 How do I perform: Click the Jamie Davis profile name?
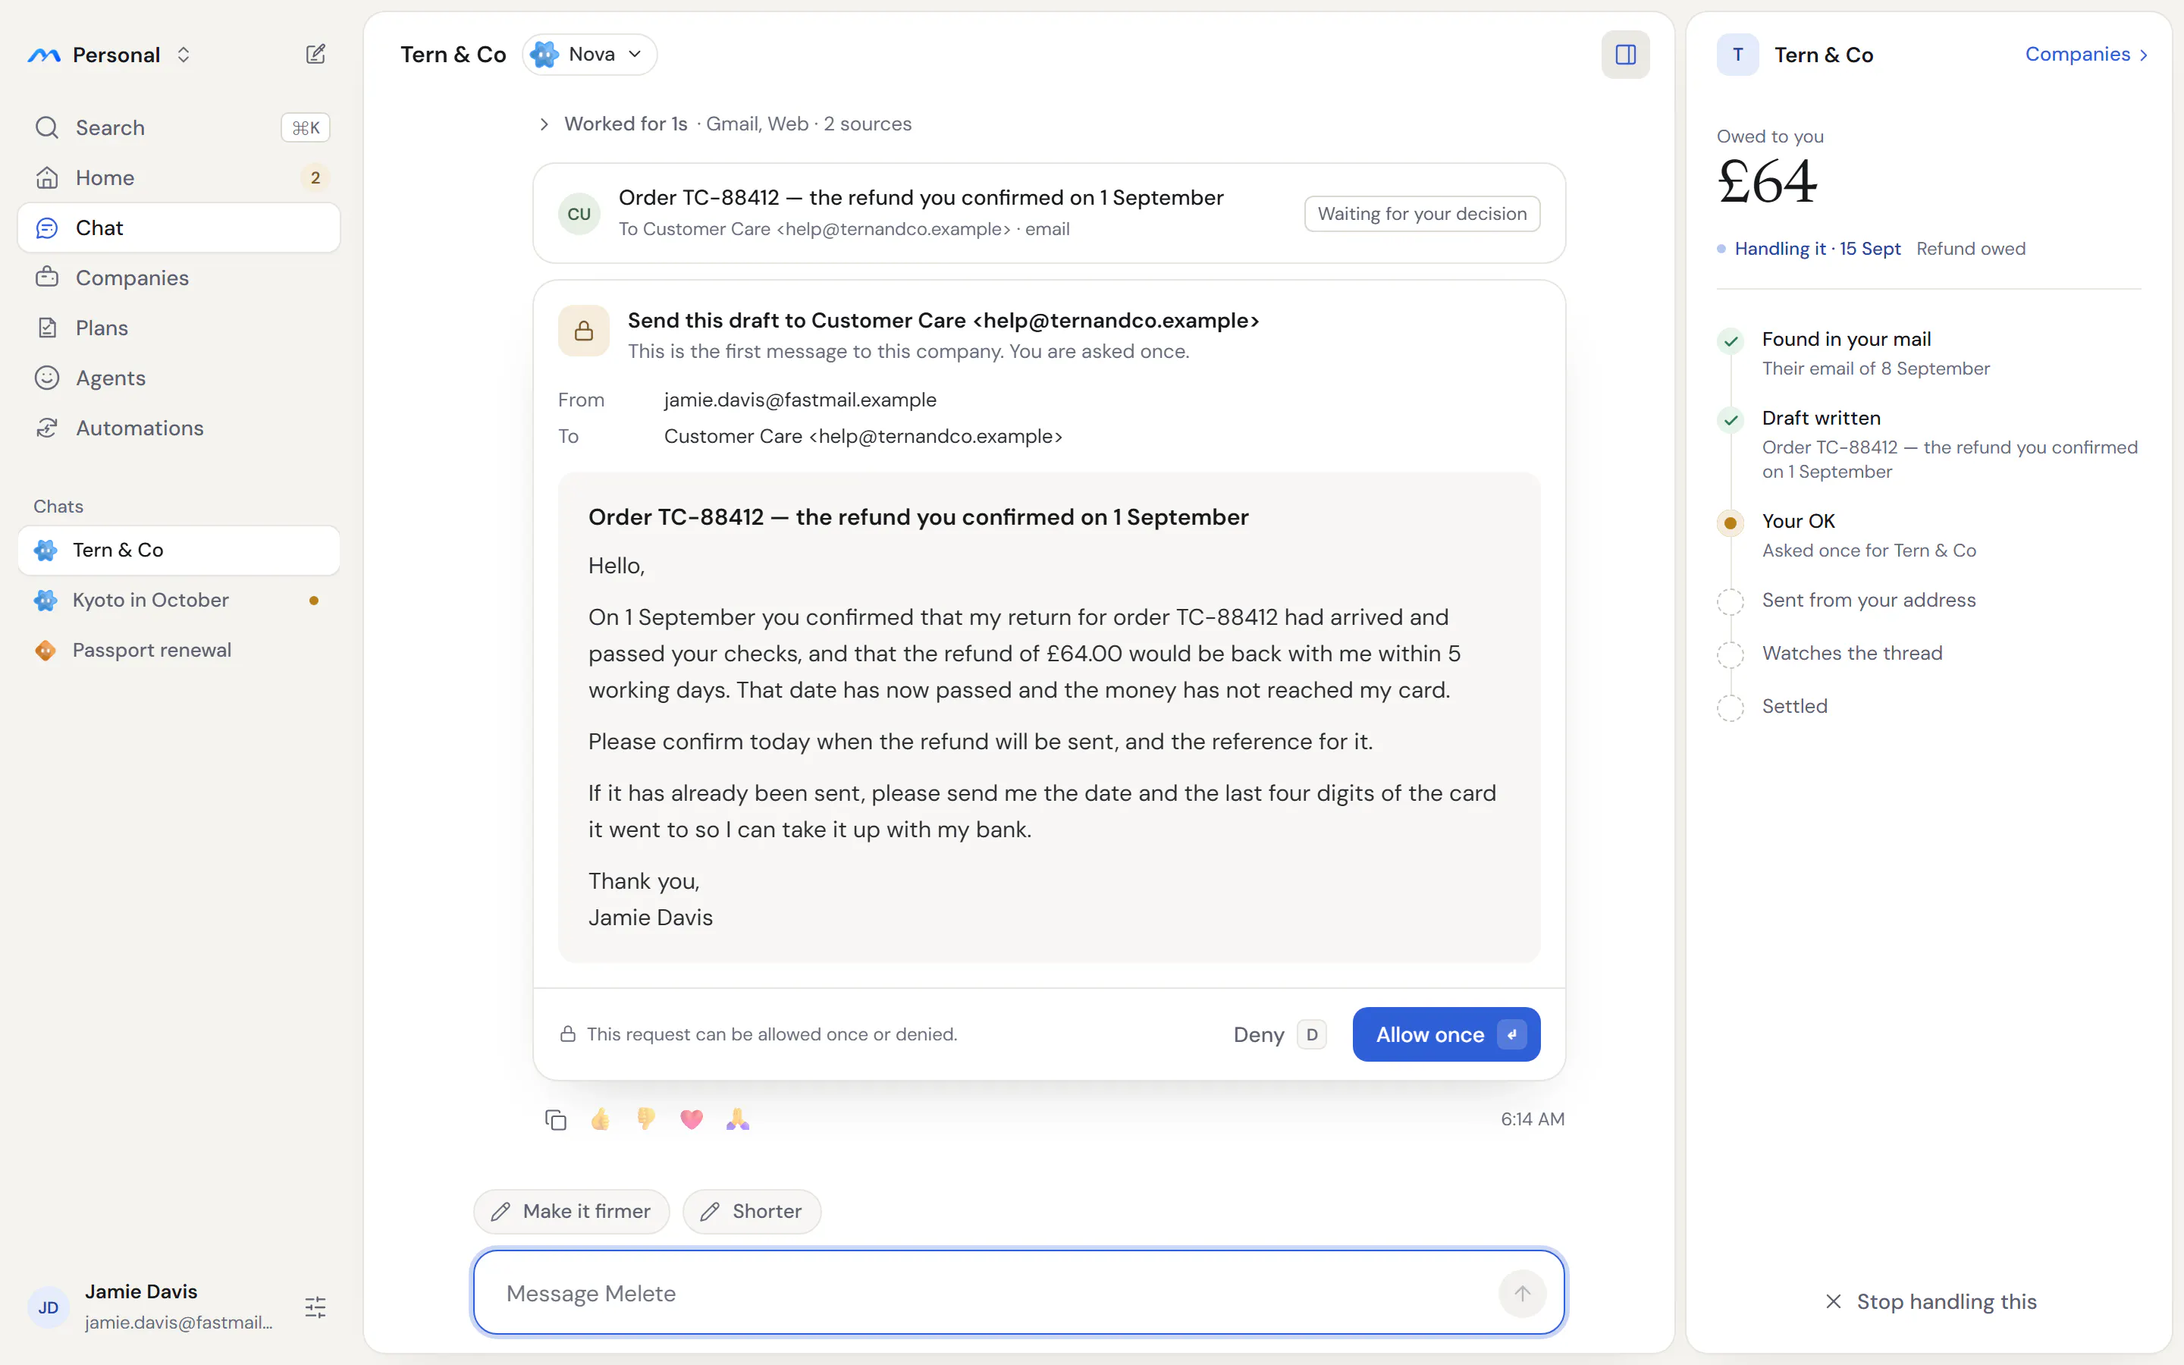point(141,1292)
